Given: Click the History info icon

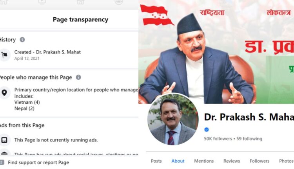Looking at the screenshot, I should point(22,40).
